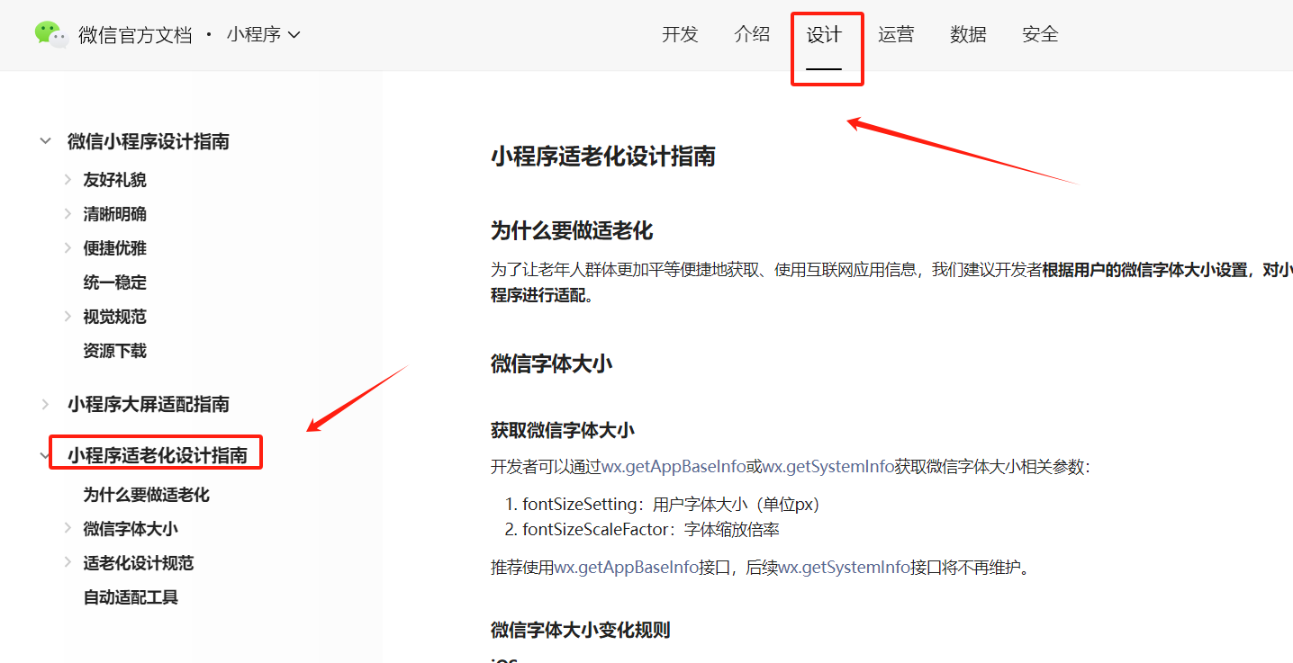
Task: Select 小程序适老化设计指南 in the sidebar
Action: tap(158, 456)
